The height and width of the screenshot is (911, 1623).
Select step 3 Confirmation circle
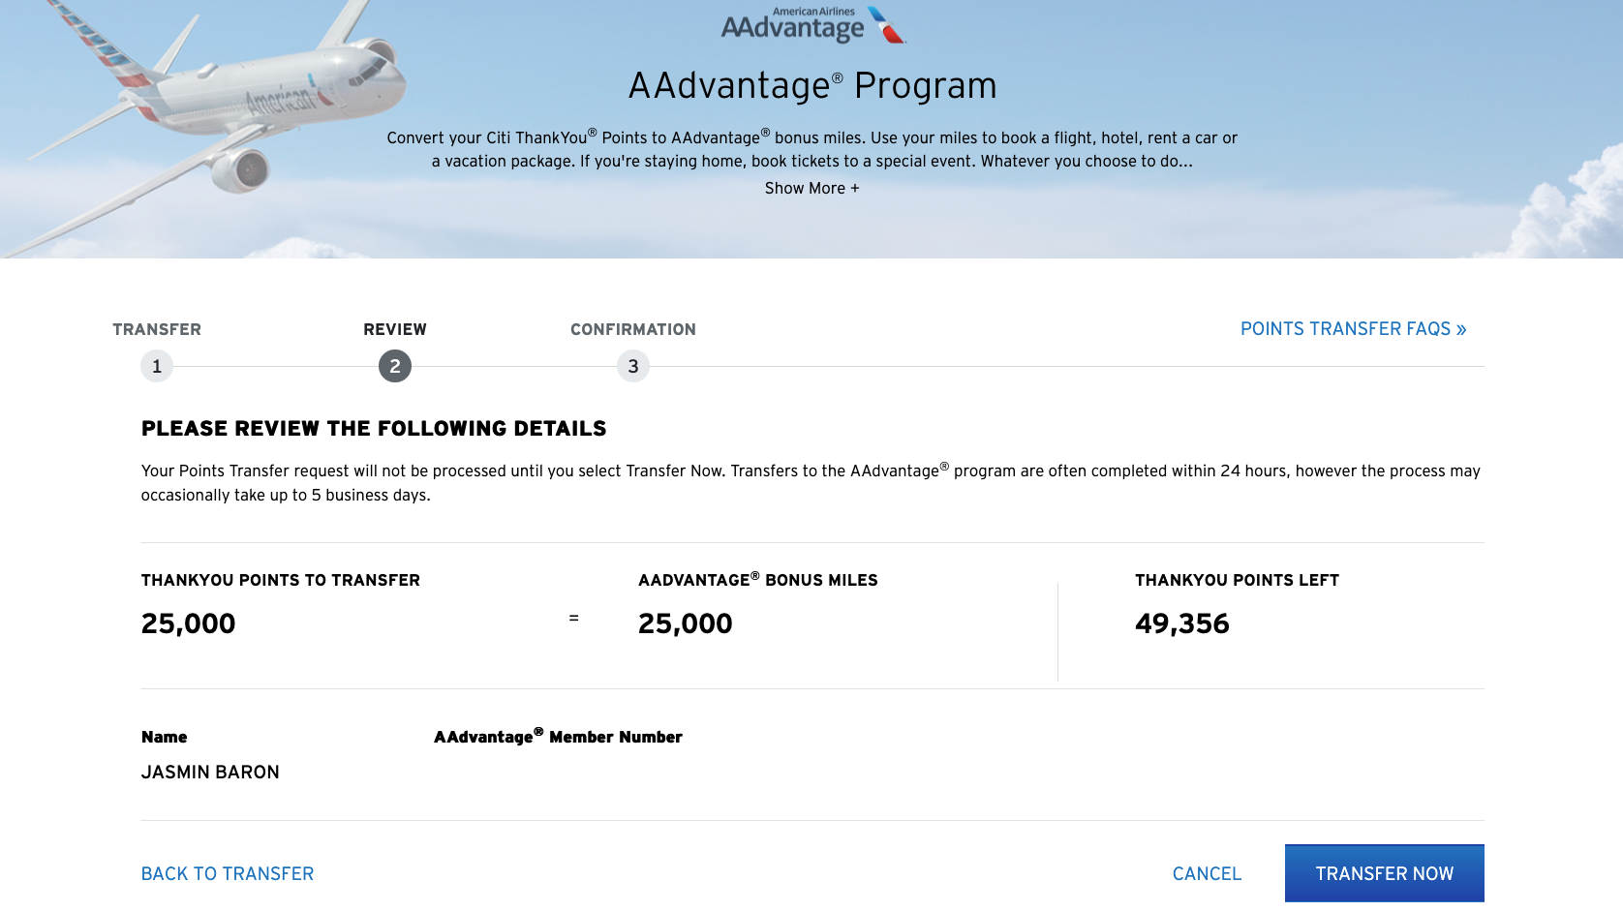(633, 366)
